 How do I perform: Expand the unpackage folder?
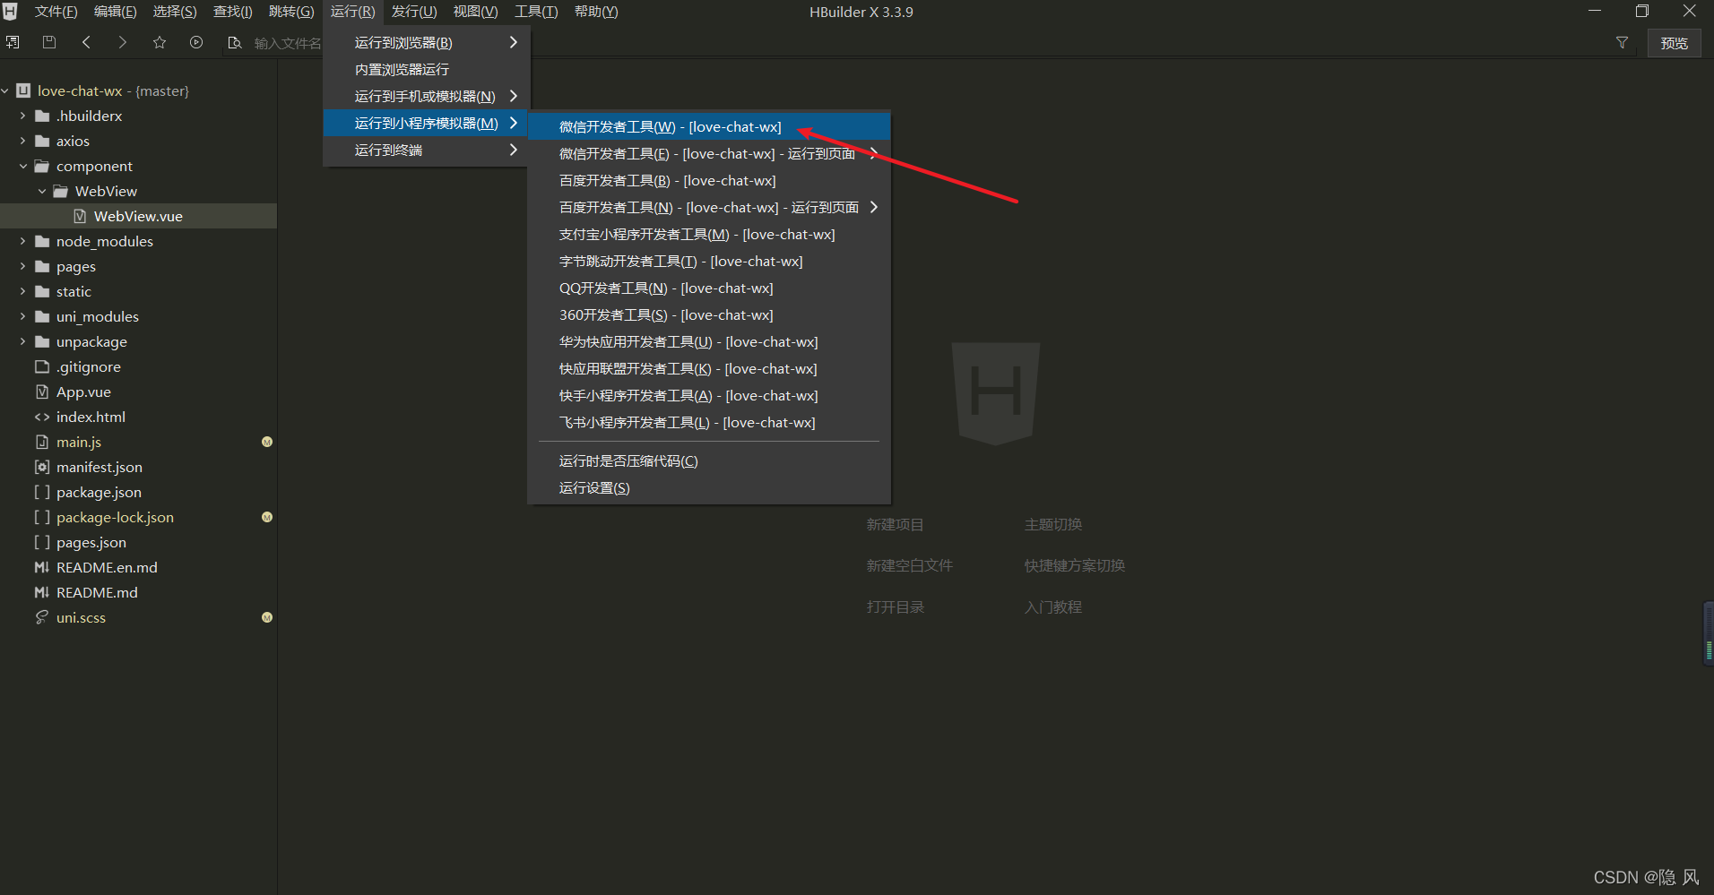coord(23,341)
